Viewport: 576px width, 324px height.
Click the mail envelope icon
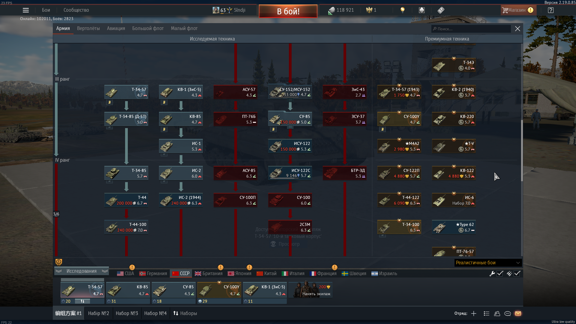point(518,313)
